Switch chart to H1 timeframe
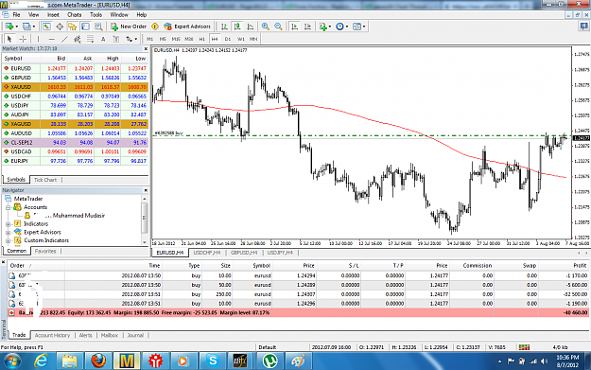The image size is (591, 370). (202, 39)
